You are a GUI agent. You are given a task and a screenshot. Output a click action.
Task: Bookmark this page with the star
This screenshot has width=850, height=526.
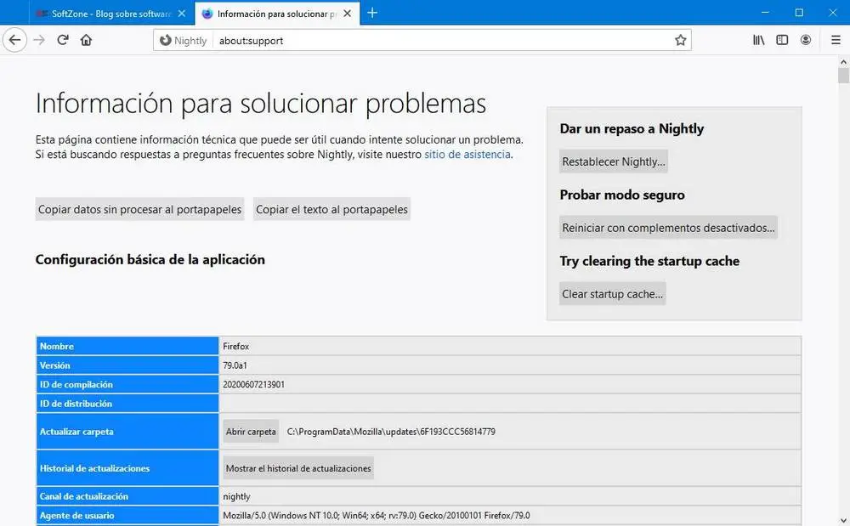tap(680, 40)
